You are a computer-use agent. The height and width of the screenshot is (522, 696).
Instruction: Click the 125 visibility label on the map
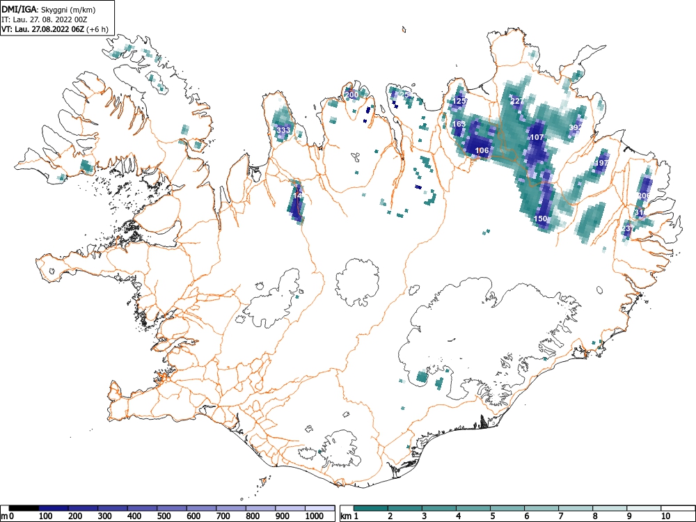pos(459,101)
